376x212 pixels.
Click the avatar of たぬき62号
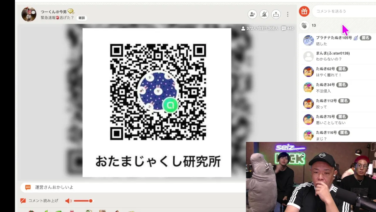308,72
